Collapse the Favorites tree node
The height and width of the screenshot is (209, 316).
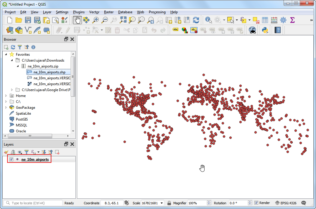(x=6, y=55)
